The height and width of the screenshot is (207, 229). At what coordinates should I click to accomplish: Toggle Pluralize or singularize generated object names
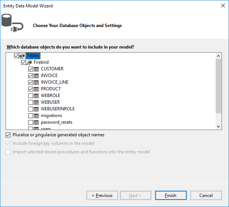pyautogui.click(x=8, y=135)
